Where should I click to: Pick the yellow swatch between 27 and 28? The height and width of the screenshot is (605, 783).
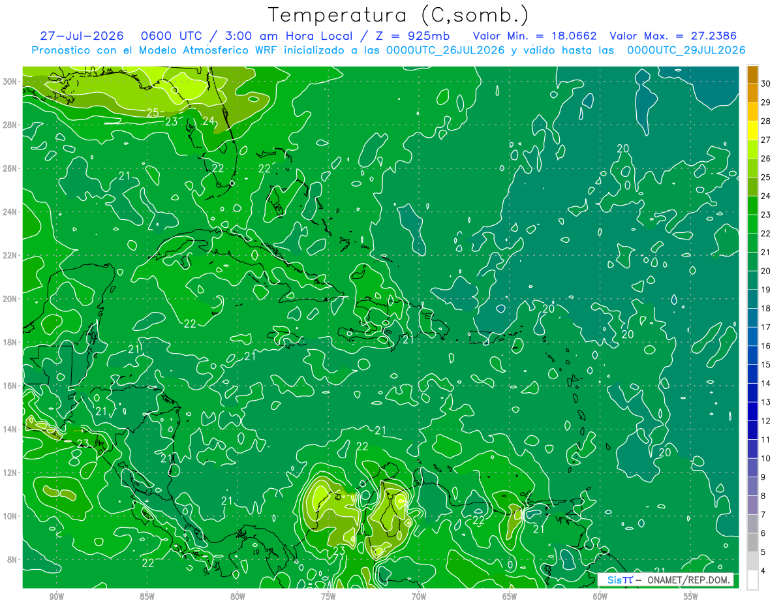[752, 131]
